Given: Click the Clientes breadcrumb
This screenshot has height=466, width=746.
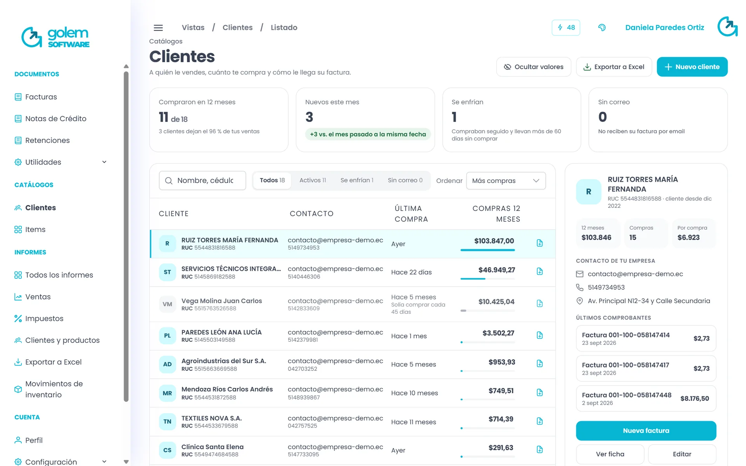Looking at the screenshot, I should (237, 28).
